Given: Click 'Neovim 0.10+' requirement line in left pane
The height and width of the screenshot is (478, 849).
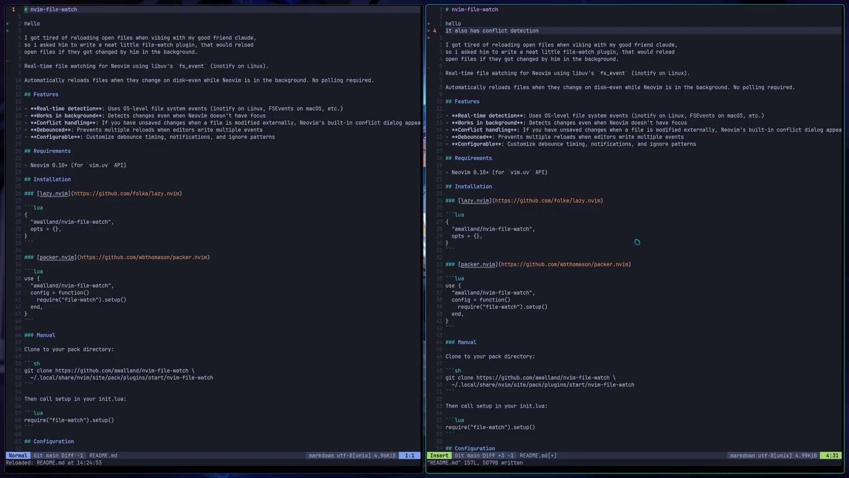Looking at the screenshot, I should click(75, 165).
